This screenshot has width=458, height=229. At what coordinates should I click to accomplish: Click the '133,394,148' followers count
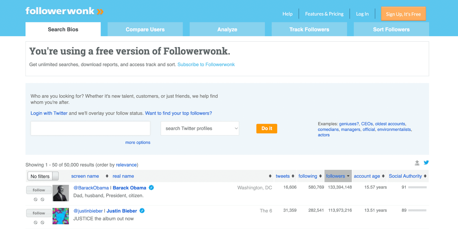(340, 187)
